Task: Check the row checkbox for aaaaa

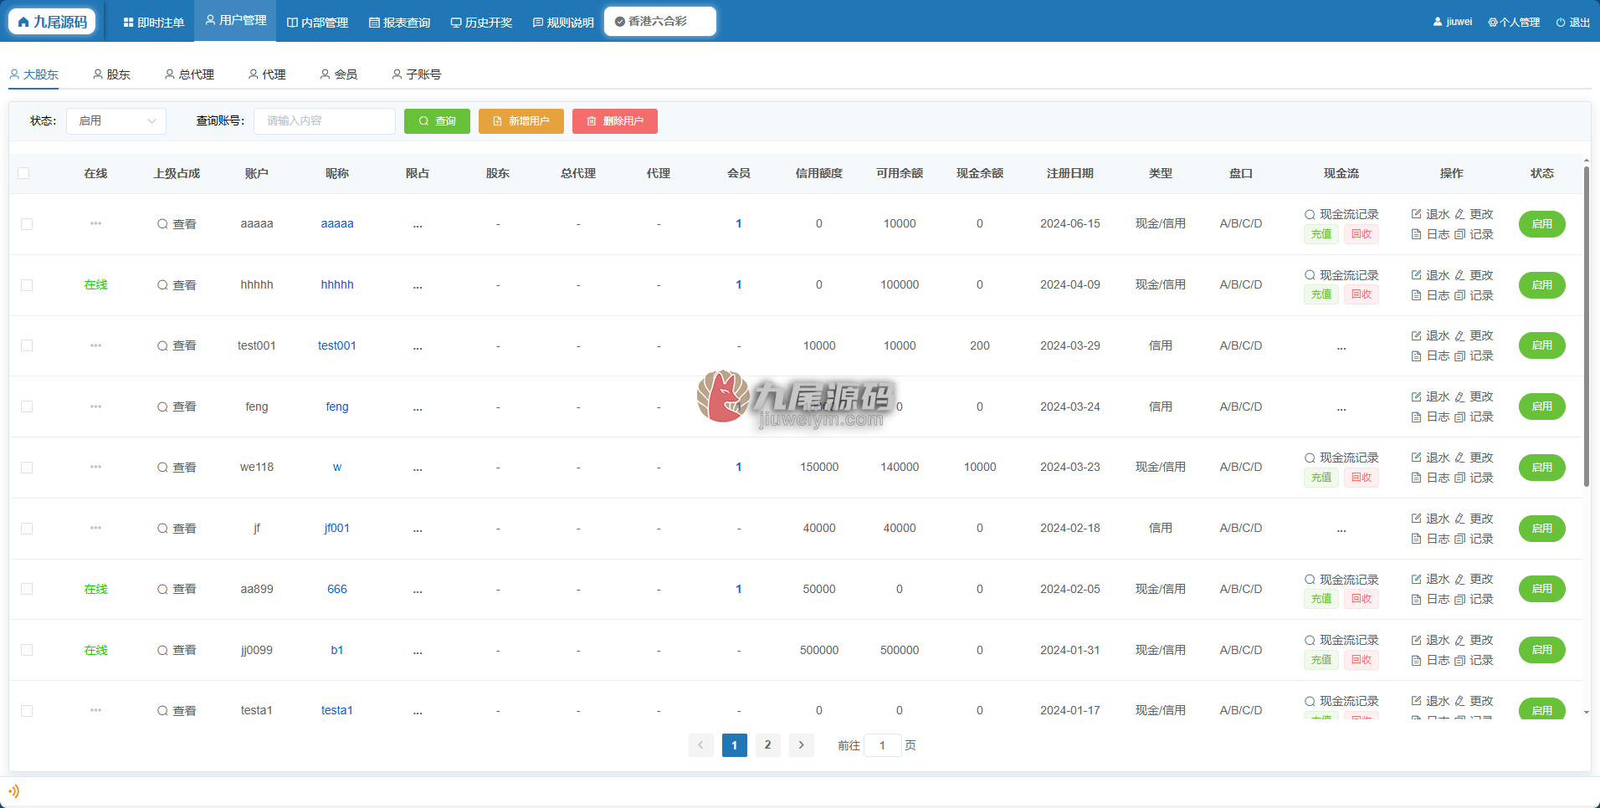Action: pyautogui.click(x=27, y=224)
